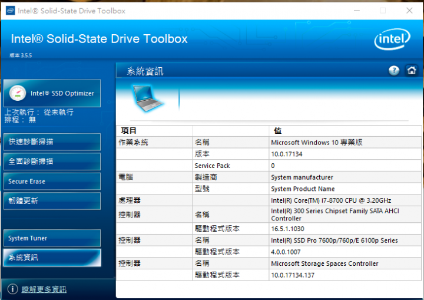This screenshot has height=300, width=424.
Task: Select driver version 4.0.0.1007
Action: (x=286, y=252)
